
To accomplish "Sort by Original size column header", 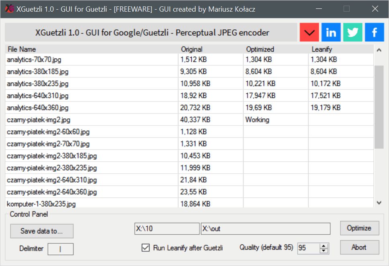I will pyautogui.click(x=211, y=49).
